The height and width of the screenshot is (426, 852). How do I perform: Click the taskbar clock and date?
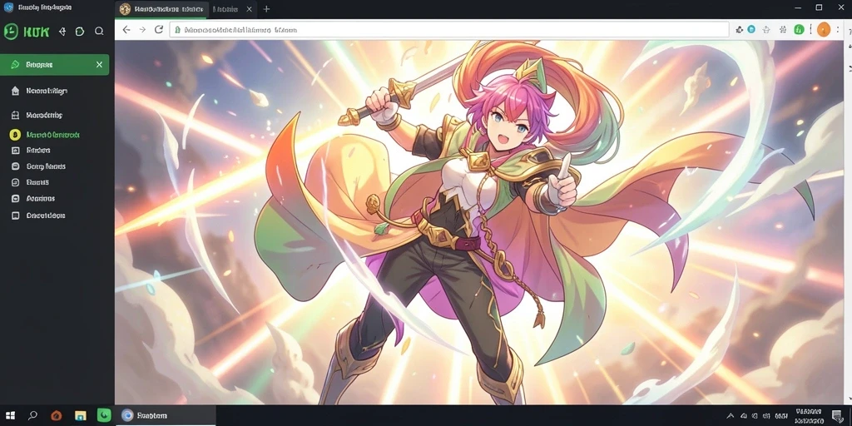click(x=807, y=416)
